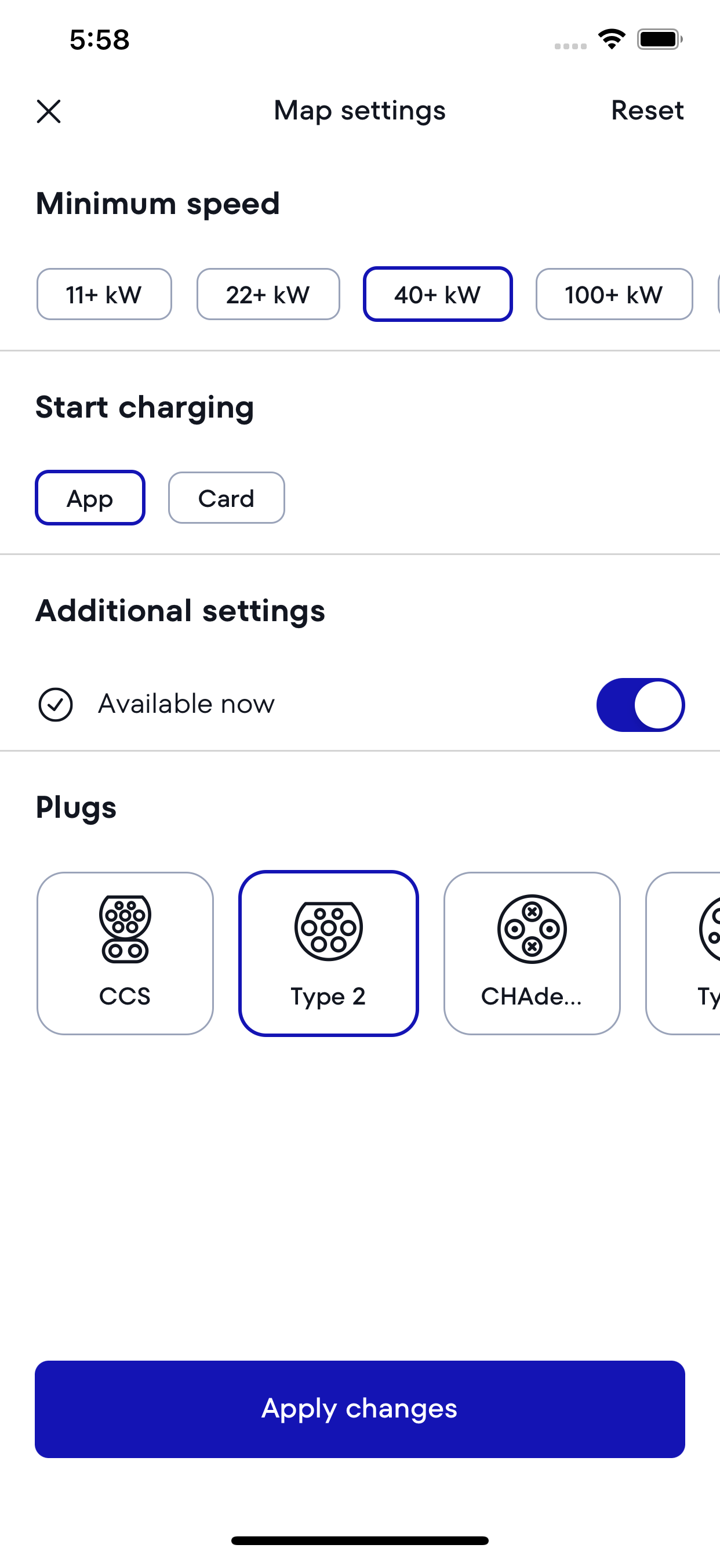Image resolution: width=720 pixels, height=1559 pixels.
Task: Select the CCS plug icon
Action: [125, 929]
